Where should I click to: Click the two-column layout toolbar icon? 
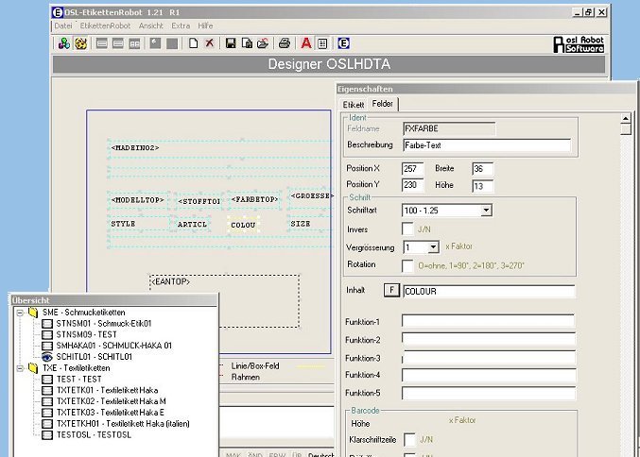(x=134, y=43)
